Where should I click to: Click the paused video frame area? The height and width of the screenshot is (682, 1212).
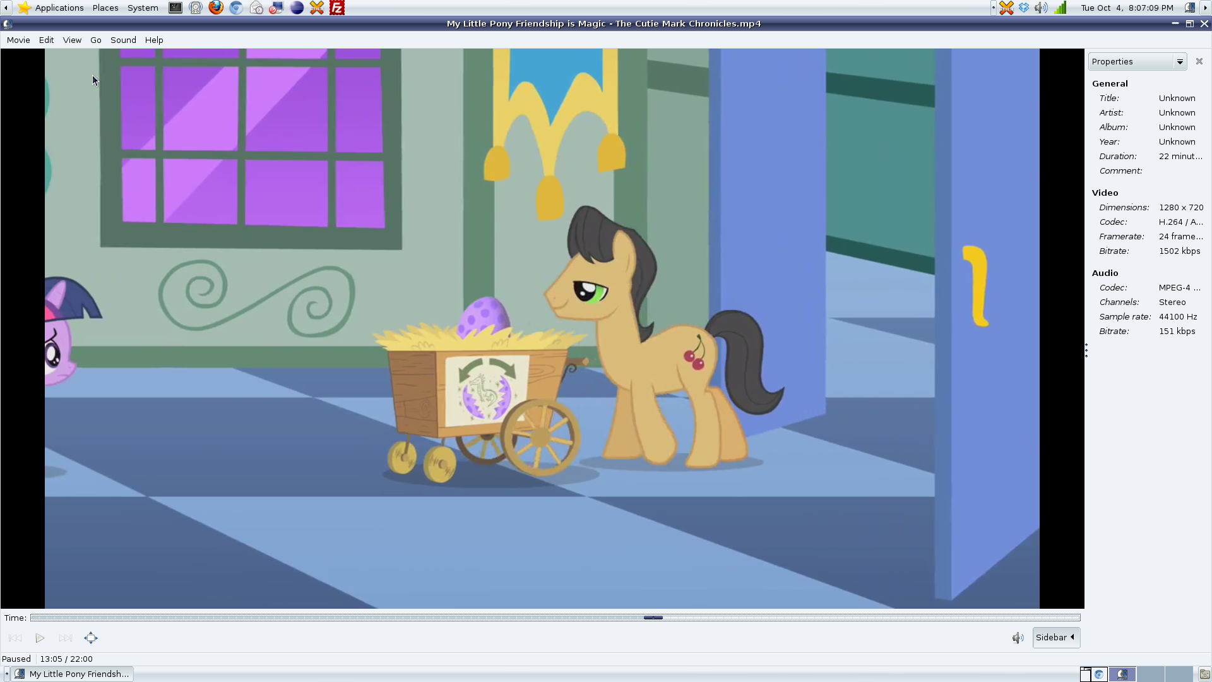pos(542,328)
